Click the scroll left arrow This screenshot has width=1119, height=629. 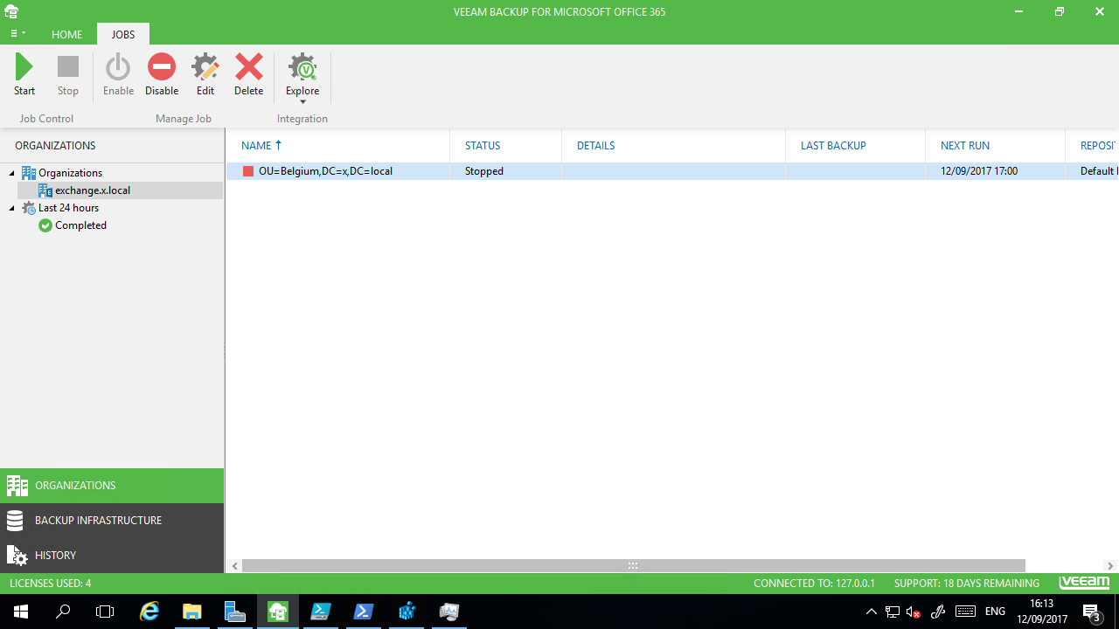click(x=234, y=566)
